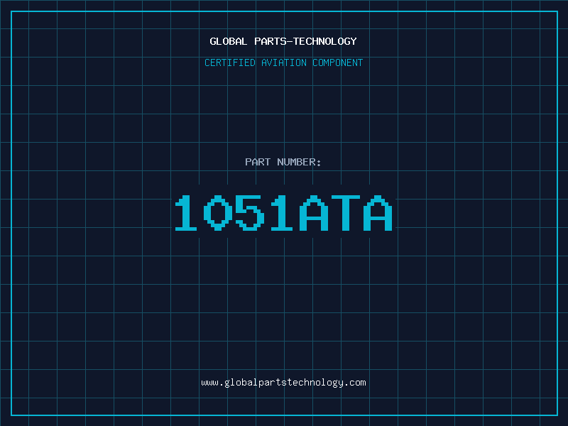Click the word GLOBAL in the heading
The width and height of the screenshot is (568, 426).
[229, 41]
